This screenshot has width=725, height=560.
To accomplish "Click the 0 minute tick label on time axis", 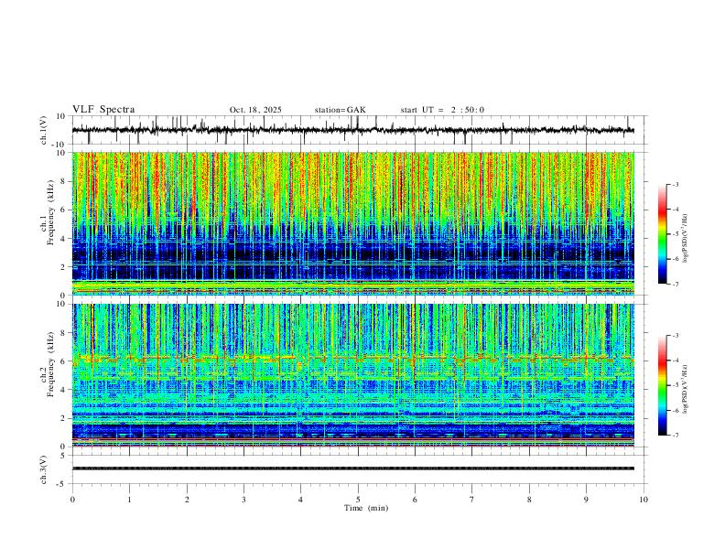I will pyautogui.click(x=72, y=500).
